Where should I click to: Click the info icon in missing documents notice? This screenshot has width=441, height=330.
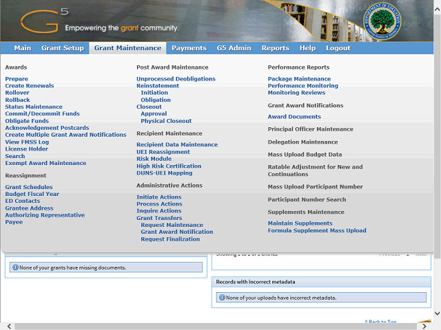[x=15, y=267]
